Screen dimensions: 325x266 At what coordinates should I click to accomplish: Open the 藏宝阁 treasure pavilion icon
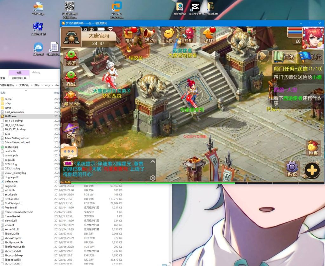(71, 99)
